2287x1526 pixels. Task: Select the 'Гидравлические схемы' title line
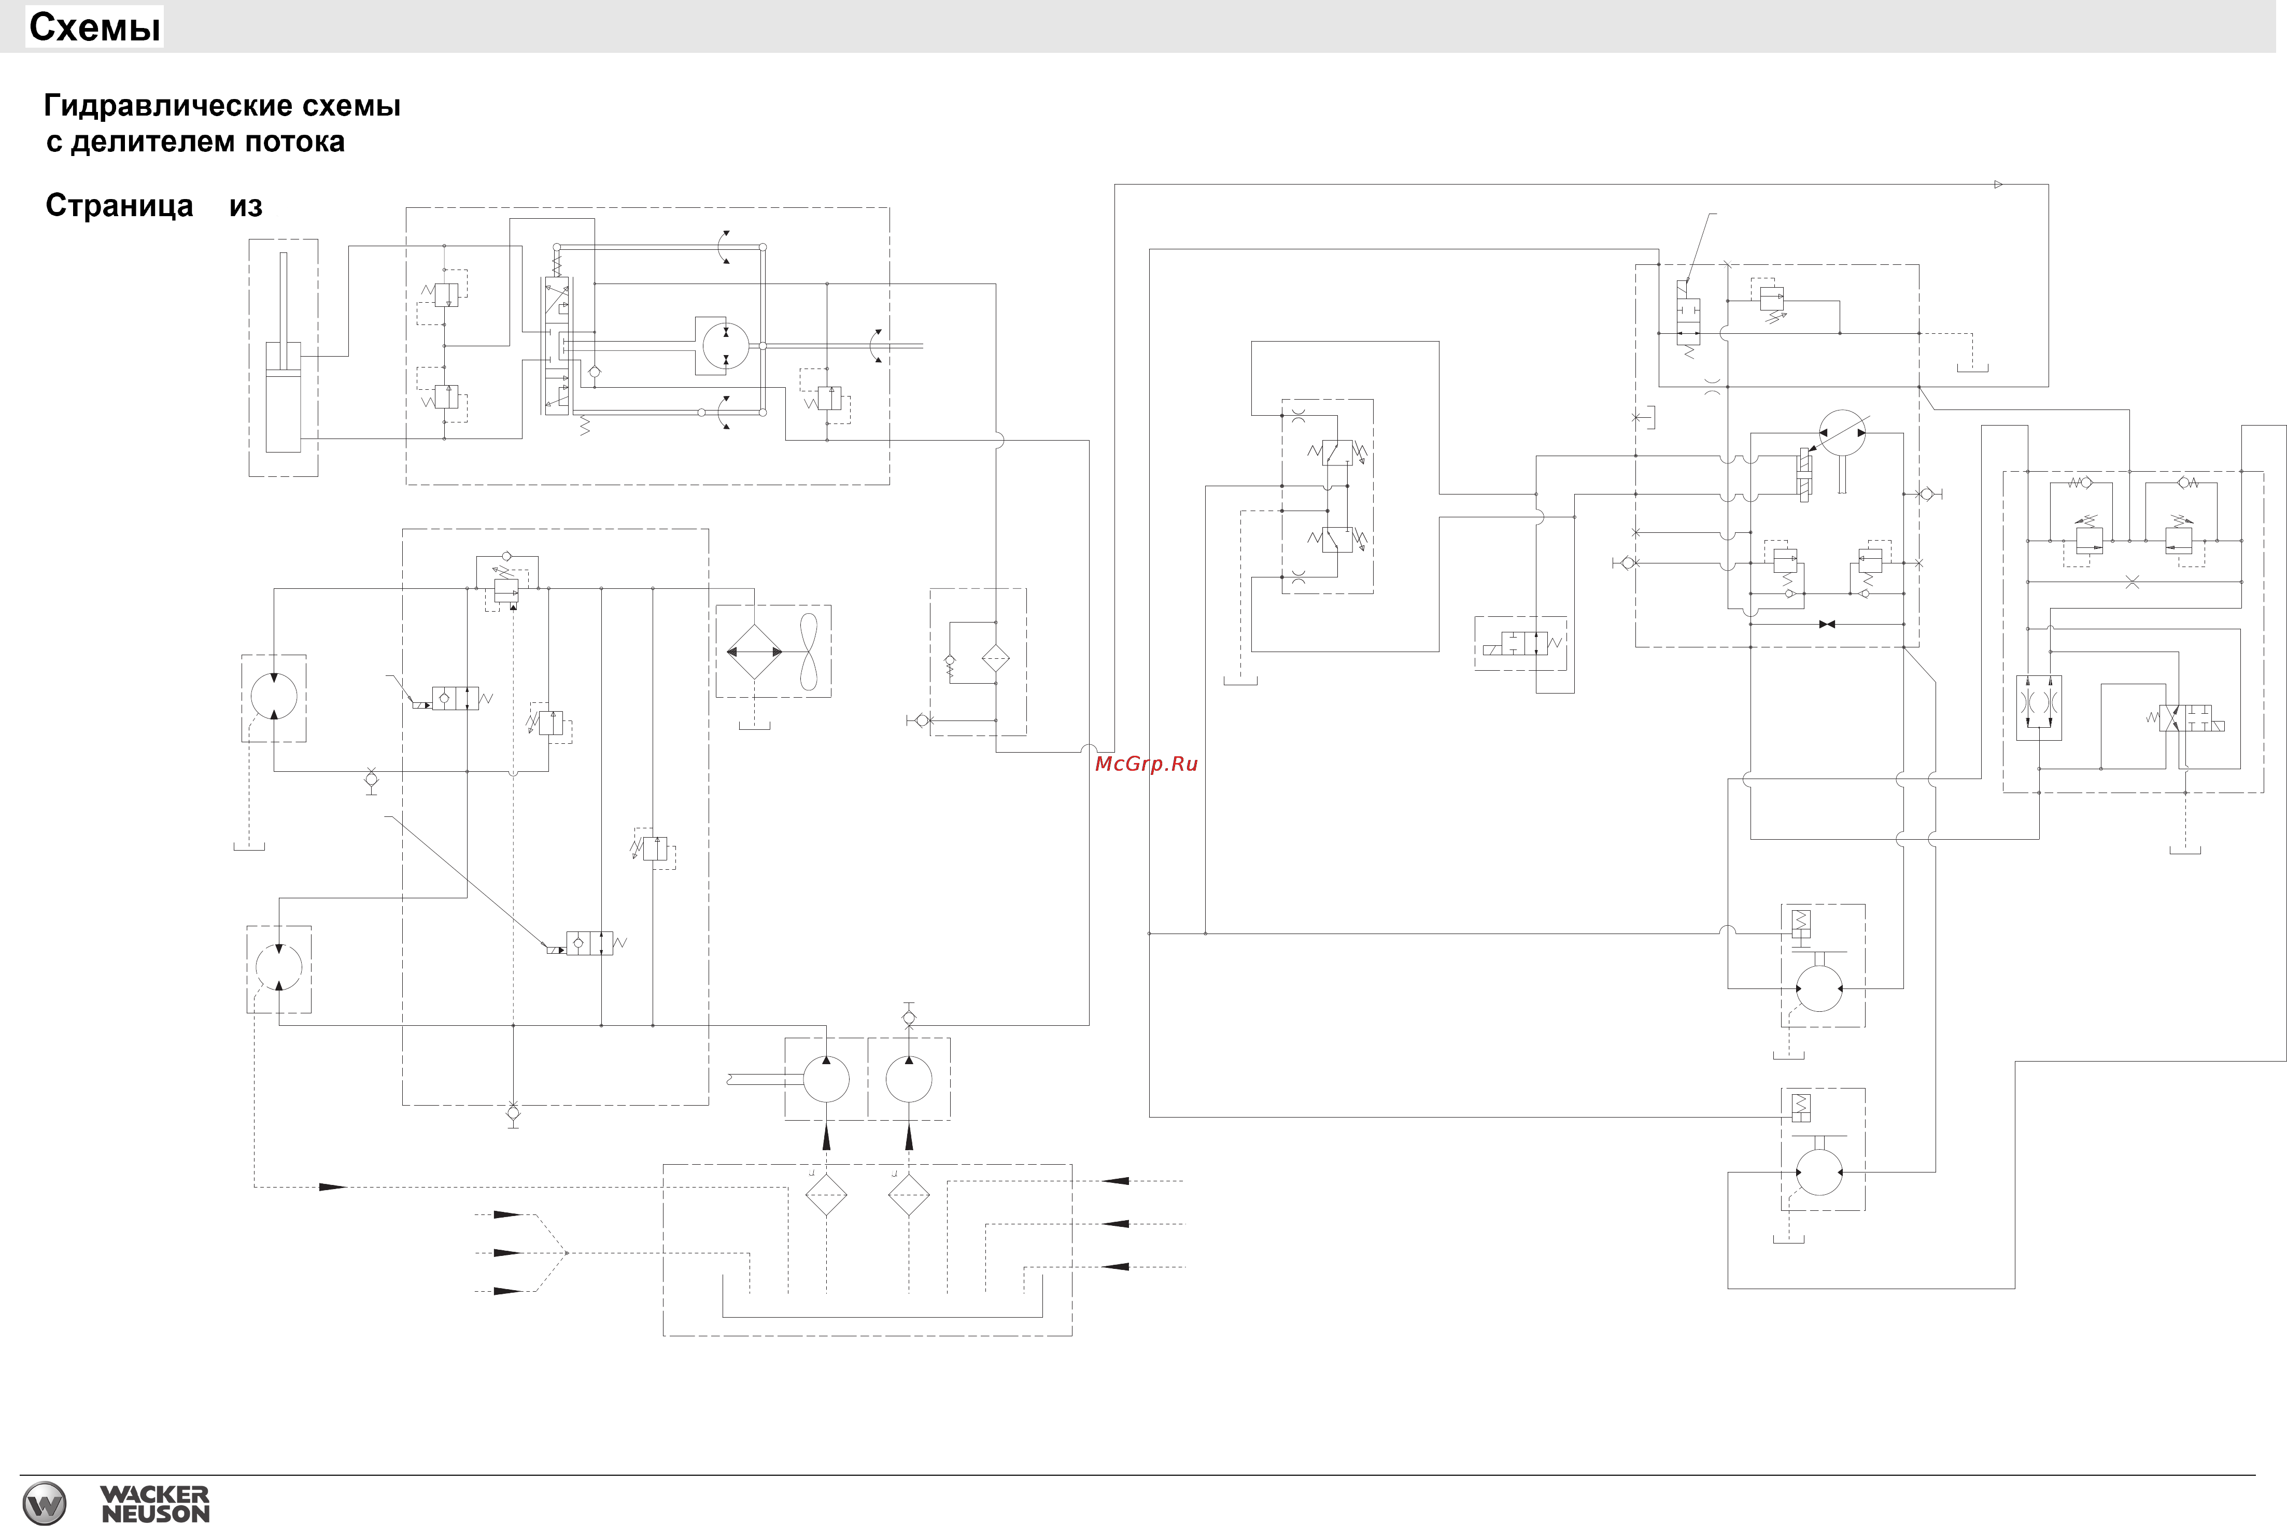(x=222, y=106)
